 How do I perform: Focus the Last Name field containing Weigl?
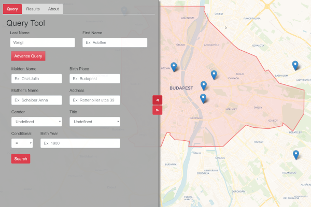43,42
